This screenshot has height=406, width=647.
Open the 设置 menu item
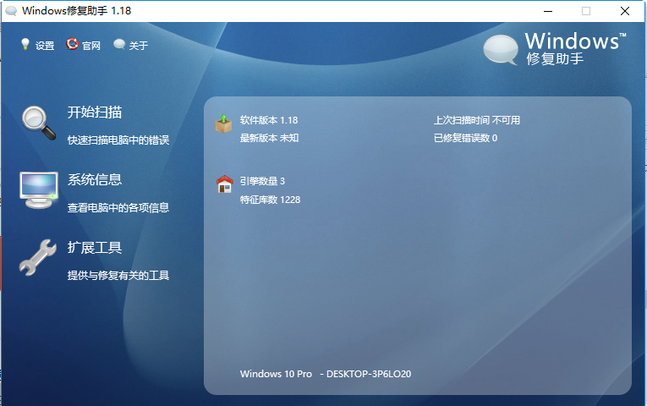(45, 46)
